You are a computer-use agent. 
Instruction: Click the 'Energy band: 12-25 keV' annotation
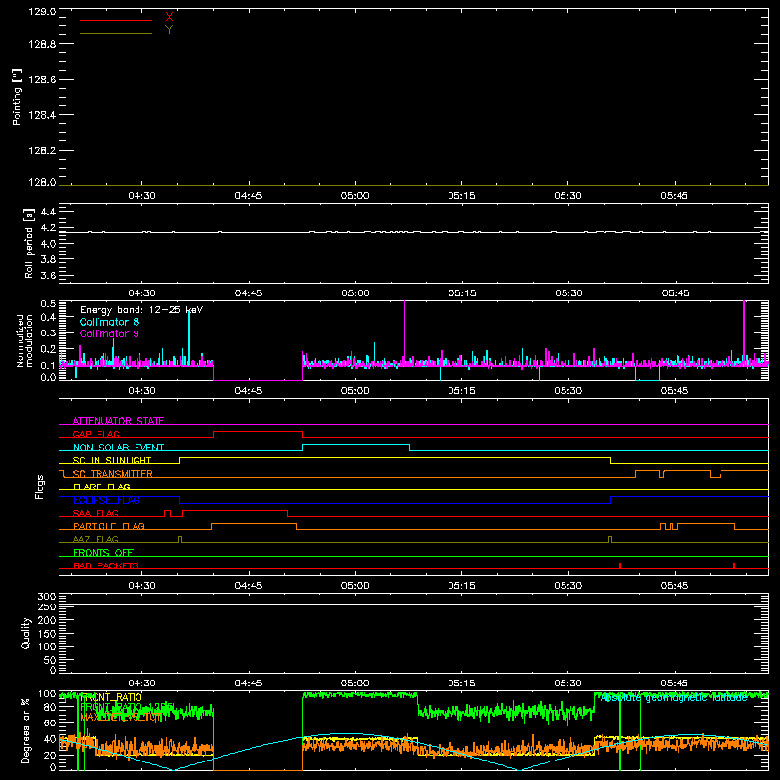(141, 310)
